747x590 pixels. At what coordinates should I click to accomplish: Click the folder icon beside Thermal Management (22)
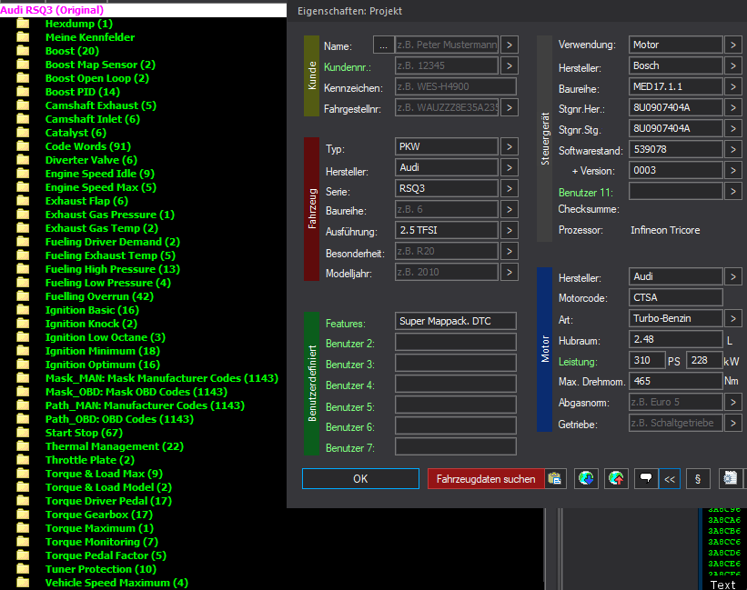pyautogui.click(x=23, y=446)
